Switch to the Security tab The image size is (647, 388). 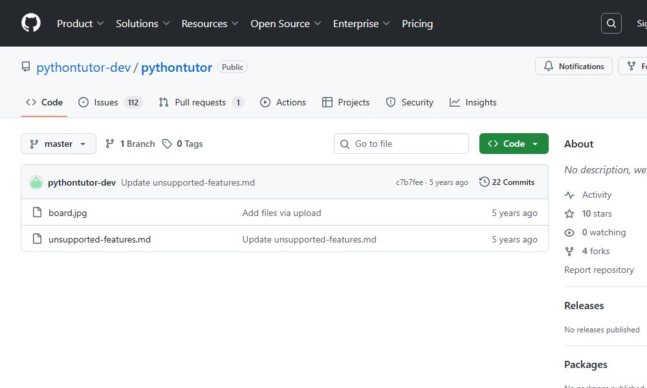coord(410,102)
